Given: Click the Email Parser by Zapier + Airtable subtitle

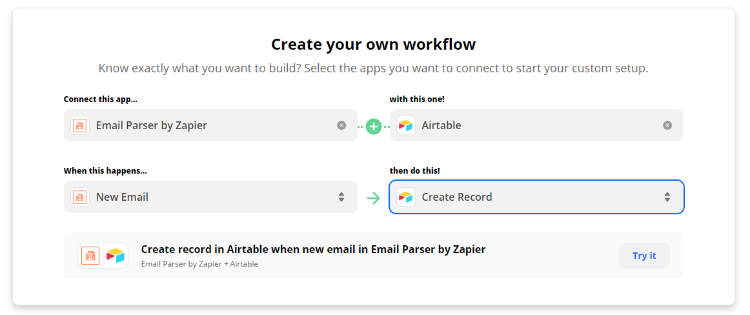Looking at the screenshot, I should (199, 264).
